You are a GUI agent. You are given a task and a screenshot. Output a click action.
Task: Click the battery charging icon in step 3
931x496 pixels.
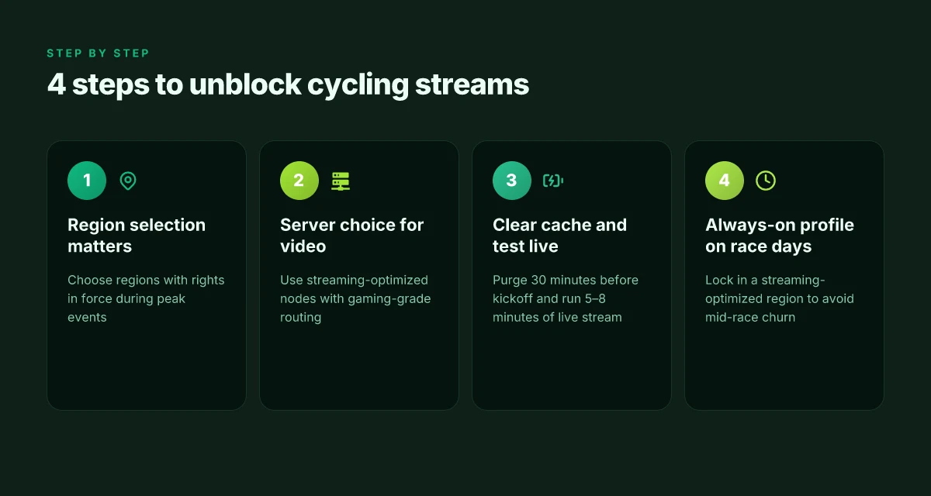[x=553, y=181]
